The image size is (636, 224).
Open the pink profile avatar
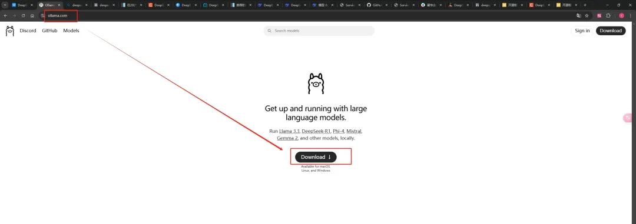[x=621, y=15]
